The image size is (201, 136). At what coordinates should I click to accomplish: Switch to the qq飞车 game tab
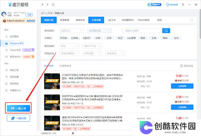(x=112, y=20)
